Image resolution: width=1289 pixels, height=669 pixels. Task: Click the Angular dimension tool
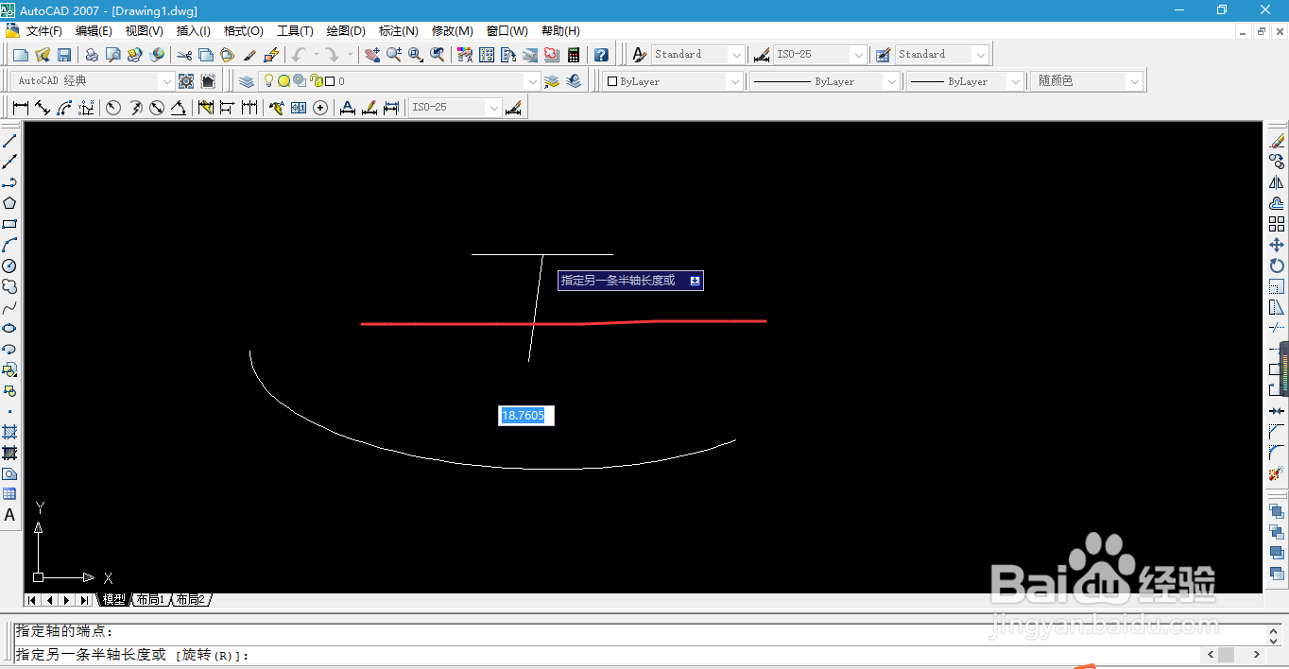(x=179, y=108)
